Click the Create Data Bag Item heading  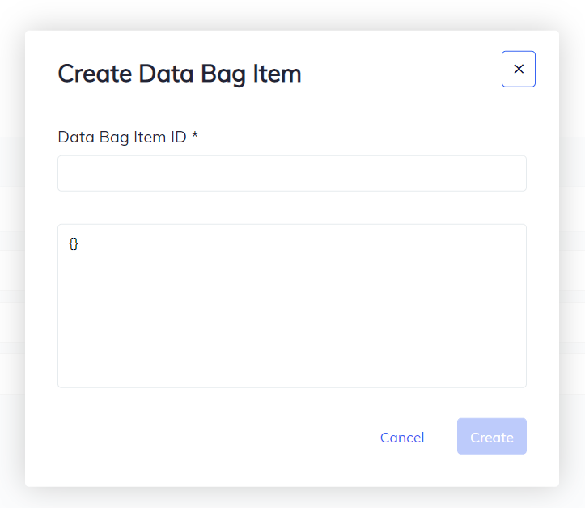180,74
